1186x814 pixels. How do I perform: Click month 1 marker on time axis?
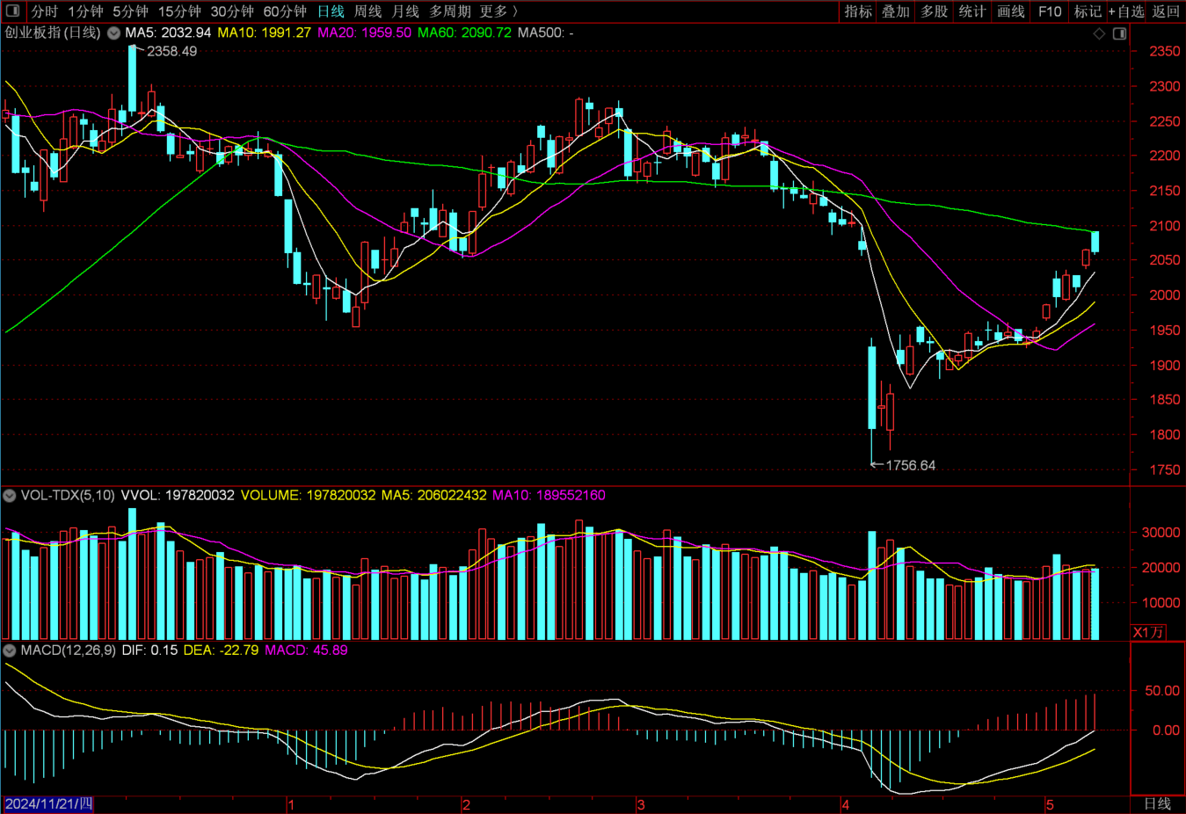[x=291, y=805]
